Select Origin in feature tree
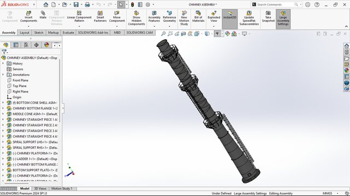Viewport: 350px width, 196px height. [17, 97]
